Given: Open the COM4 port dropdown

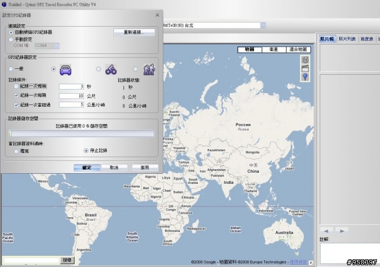Looking at the screenshot, I should (57, 46).
